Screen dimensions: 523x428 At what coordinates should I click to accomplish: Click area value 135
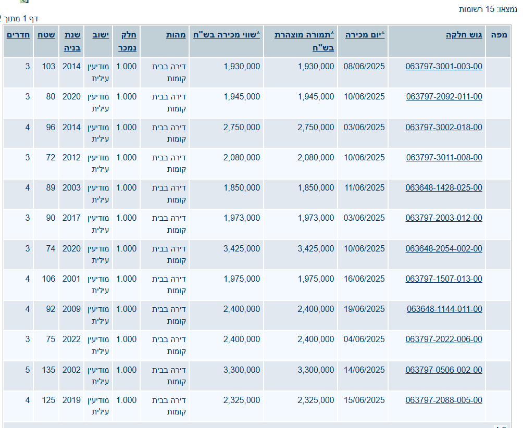pyautogui.click(x=48, y=370)
